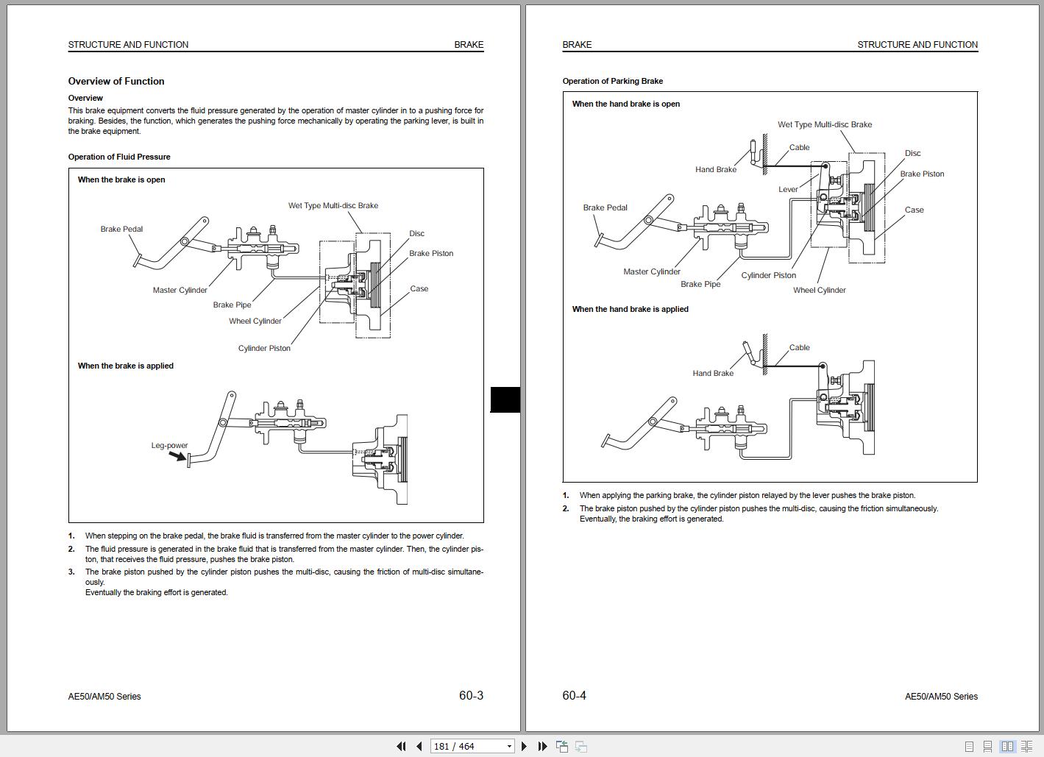Switch to continuous facing pages view
1044x757 pixels.
coord(1026,746)
